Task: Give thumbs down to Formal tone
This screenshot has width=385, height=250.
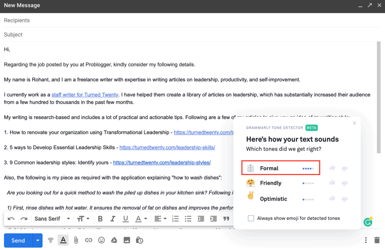Action: tap(345, 169)
